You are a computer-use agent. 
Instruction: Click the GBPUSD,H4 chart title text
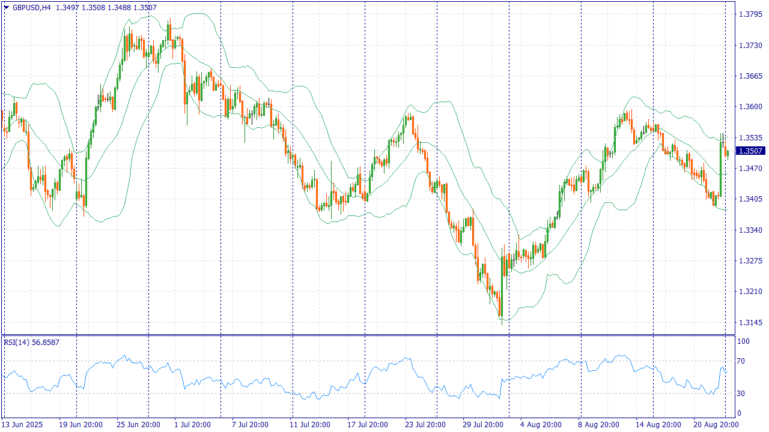31,7
